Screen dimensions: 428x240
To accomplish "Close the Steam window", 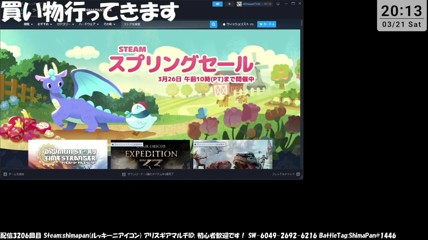I will (300, 4).
